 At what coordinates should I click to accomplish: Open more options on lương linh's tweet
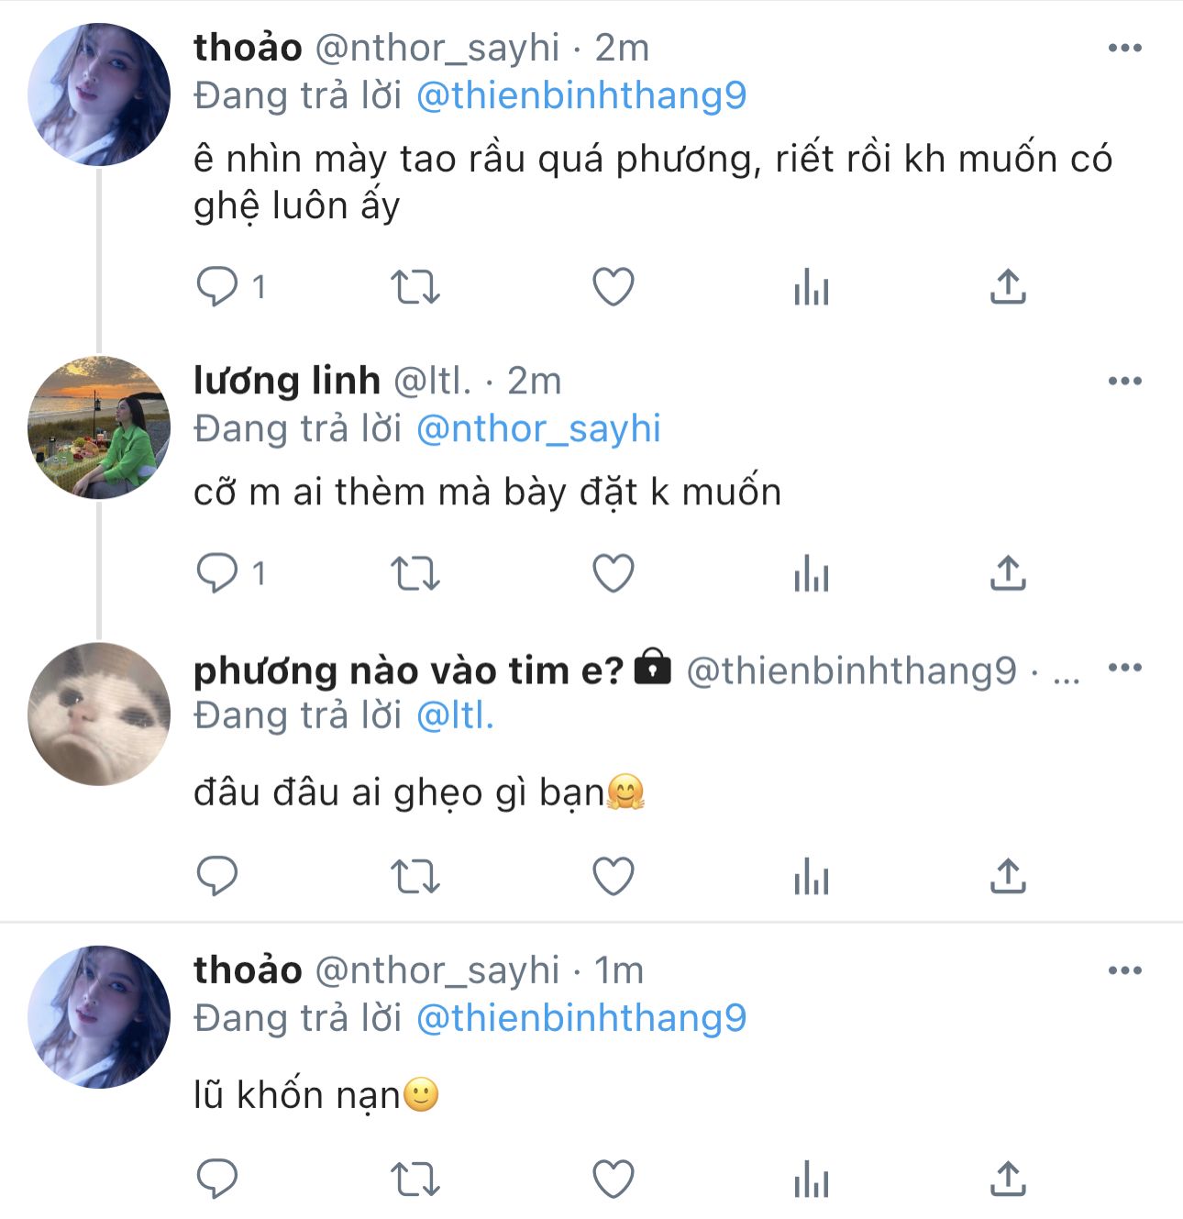click(x=1125, y=382)
